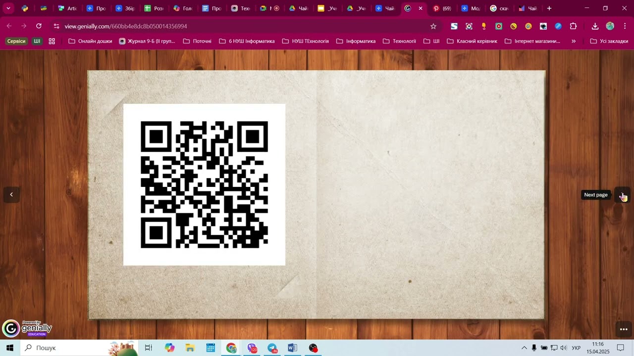Close the active Genially tab

click(421, 8)
